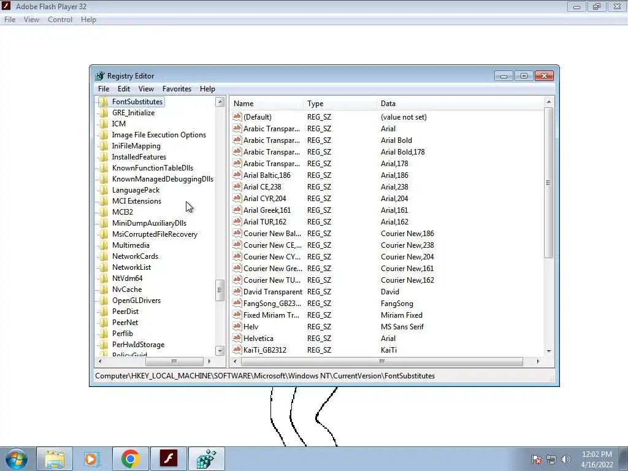Click the Arial Bold,178 data cell
The image size is (628, 471).
tap(402, 152)
